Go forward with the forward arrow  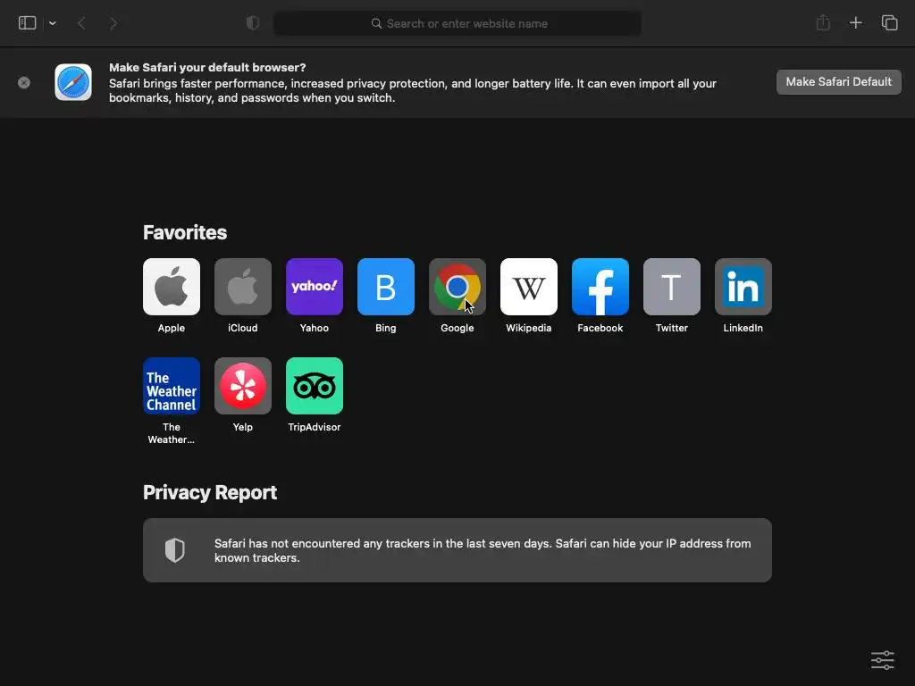[x=113, y=23]
